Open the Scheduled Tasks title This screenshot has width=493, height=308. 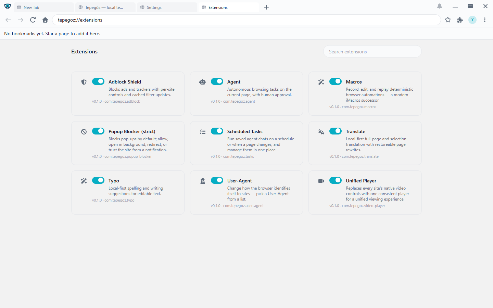245,131
